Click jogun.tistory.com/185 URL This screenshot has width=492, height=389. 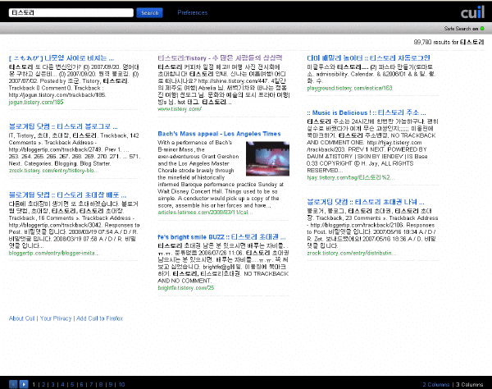tap(36, 102)
